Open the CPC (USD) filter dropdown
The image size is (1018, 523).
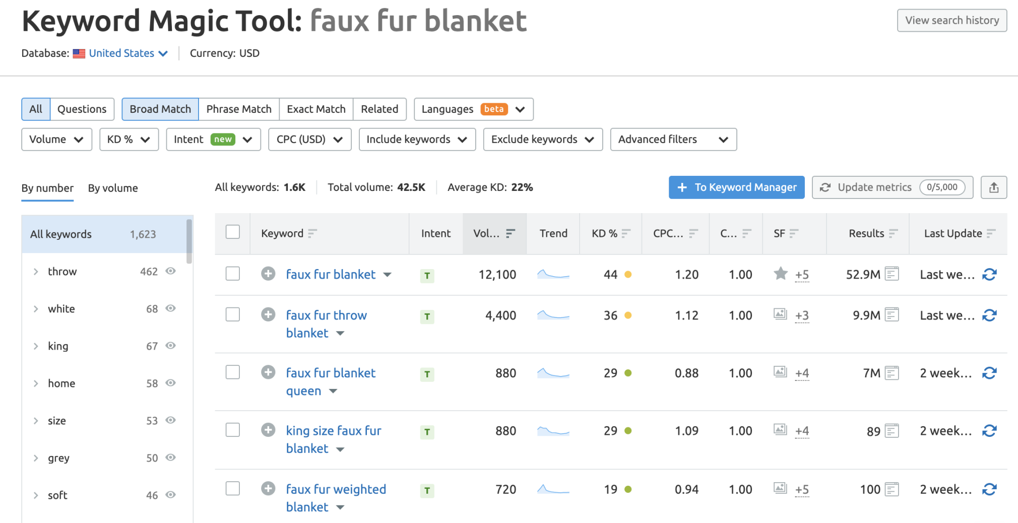(x=309, y=140)
